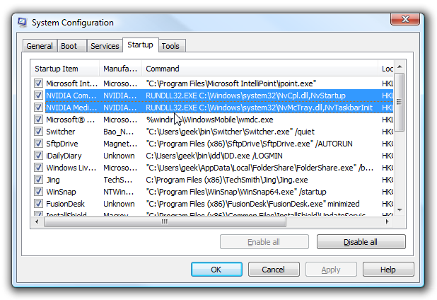Open the Boot tab

[x=69, y=46]
